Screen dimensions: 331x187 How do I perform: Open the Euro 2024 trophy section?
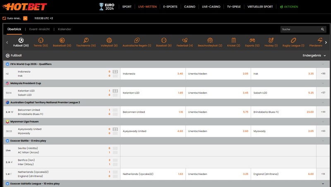[x=107, y=7]
